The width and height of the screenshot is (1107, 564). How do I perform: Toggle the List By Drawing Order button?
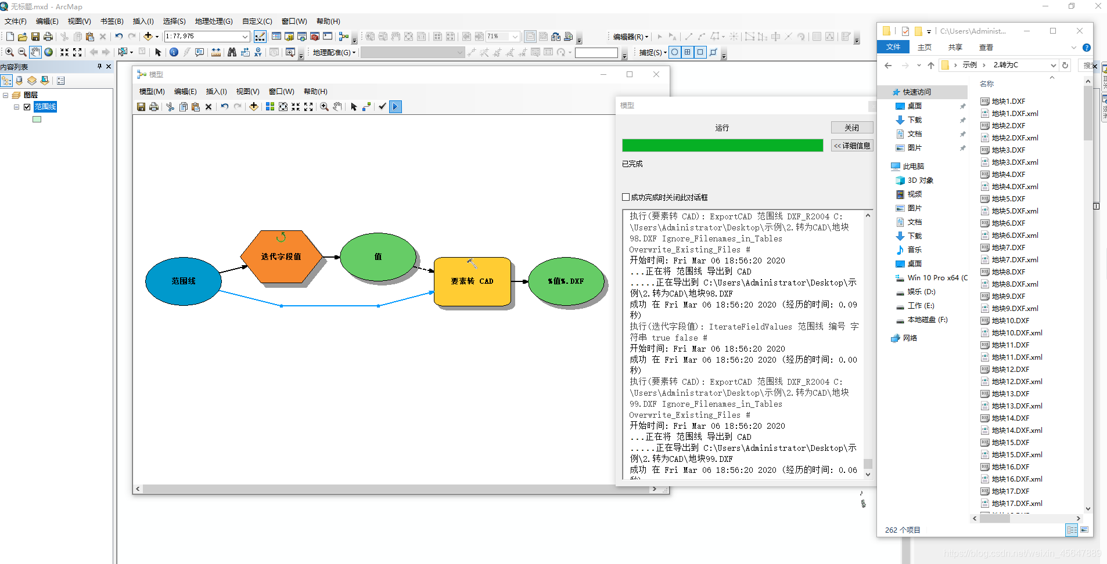(7, 81)
